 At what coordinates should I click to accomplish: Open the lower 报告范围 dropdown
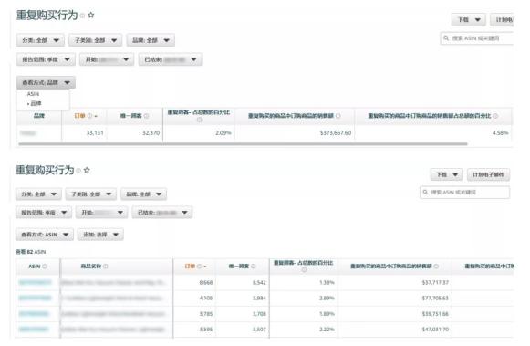pos(44,213)
